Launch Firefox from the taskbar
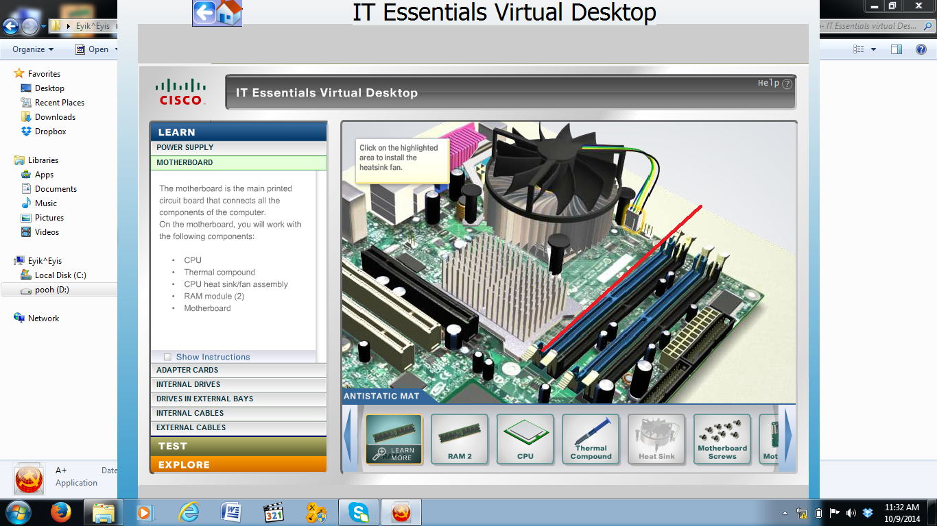Screen dimensions: 937x526 [61, 512]
